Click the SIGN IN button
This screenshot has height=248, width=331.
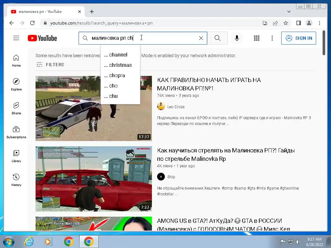298,38
